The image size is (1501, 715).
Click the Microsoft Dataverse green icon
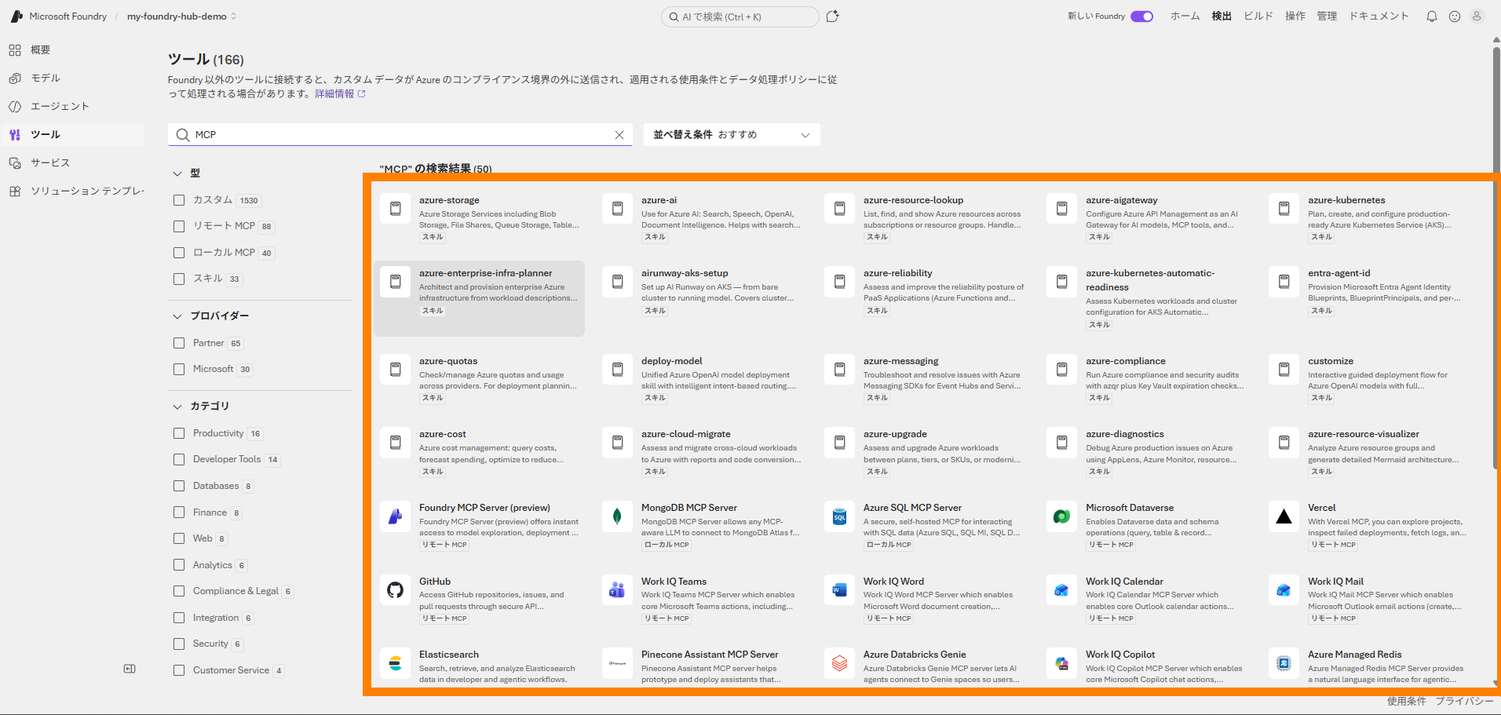(1061, 516)
